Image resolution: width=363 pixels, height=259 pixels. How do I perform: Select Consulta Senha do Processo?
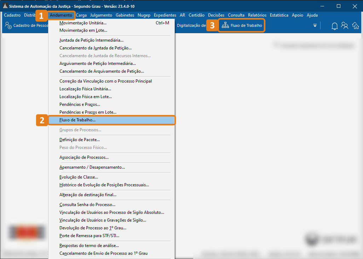click(x=87, y=205)
